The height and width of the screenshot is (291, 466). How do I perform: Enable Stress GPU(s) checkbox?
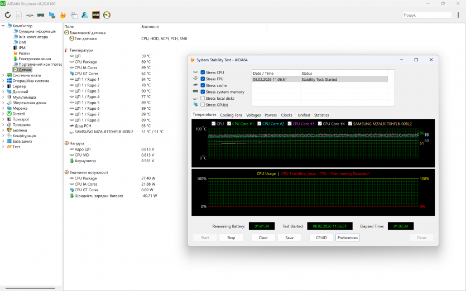click(x=203, y=105)
